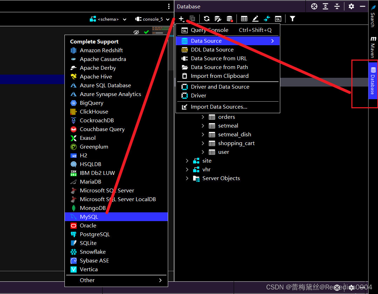Open the Maven side tool tab

point(373,47)
